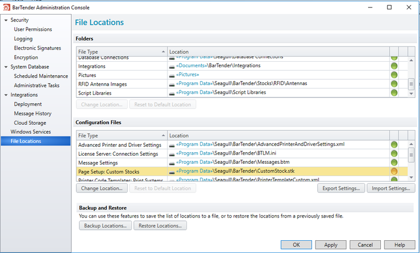Image resolution: width=420 pixels, height=253 pixels.
Task: Select Advanced Printer and Driver Settings row
Action: pos(242,145)
